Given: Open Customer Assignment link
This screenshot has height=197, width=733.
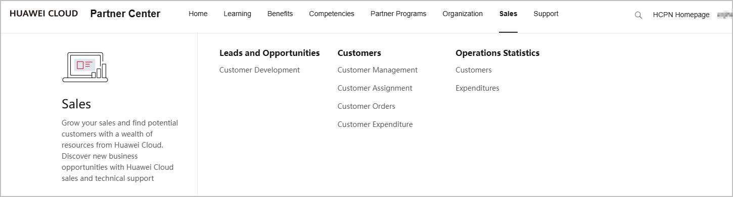Looking at the screenshot, I should tap(375, 88).
